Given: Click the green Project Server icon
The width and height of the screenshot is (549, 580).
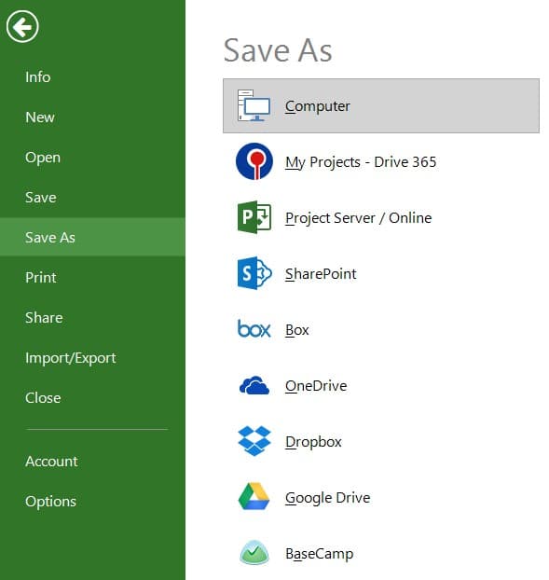Looking at the screenshot, I should click(x=254, y=217).
